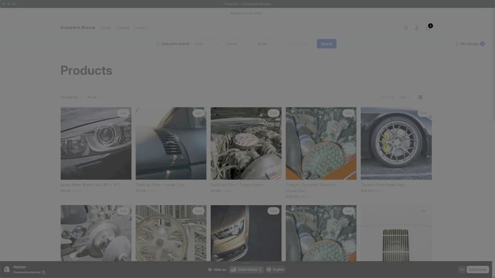Open the account profile icon
The height and width of the screenshot is (278, 495).
click(x=416, y=28)
